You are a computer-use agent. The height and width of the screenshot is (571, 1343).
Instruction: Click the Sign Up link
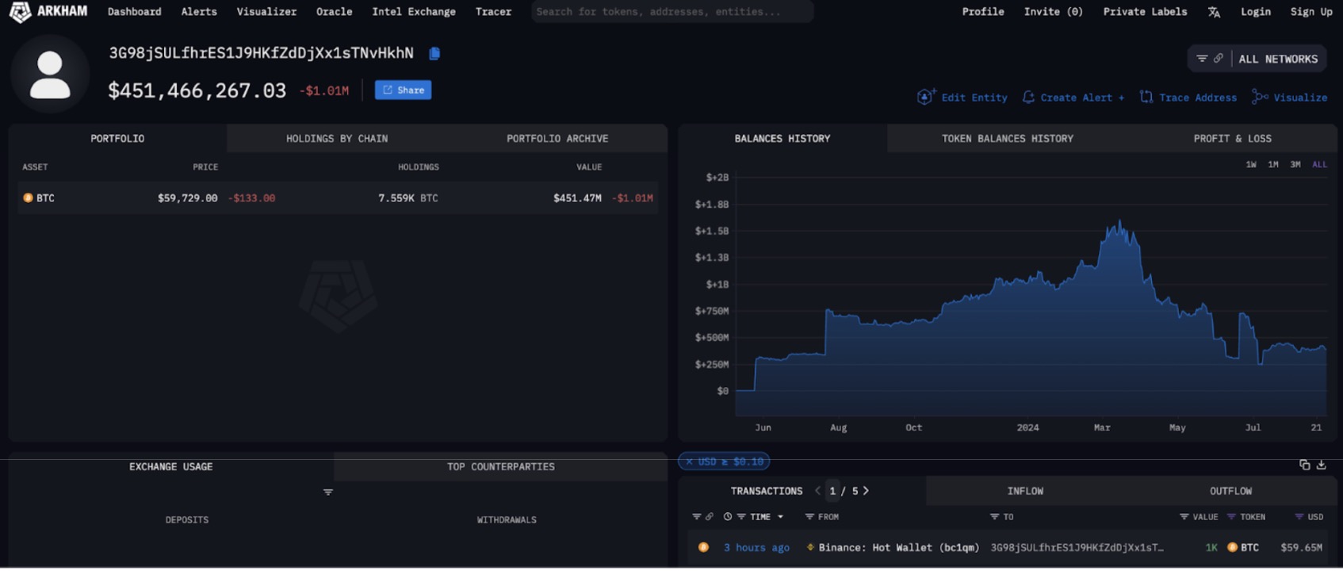click(1311, 12)
